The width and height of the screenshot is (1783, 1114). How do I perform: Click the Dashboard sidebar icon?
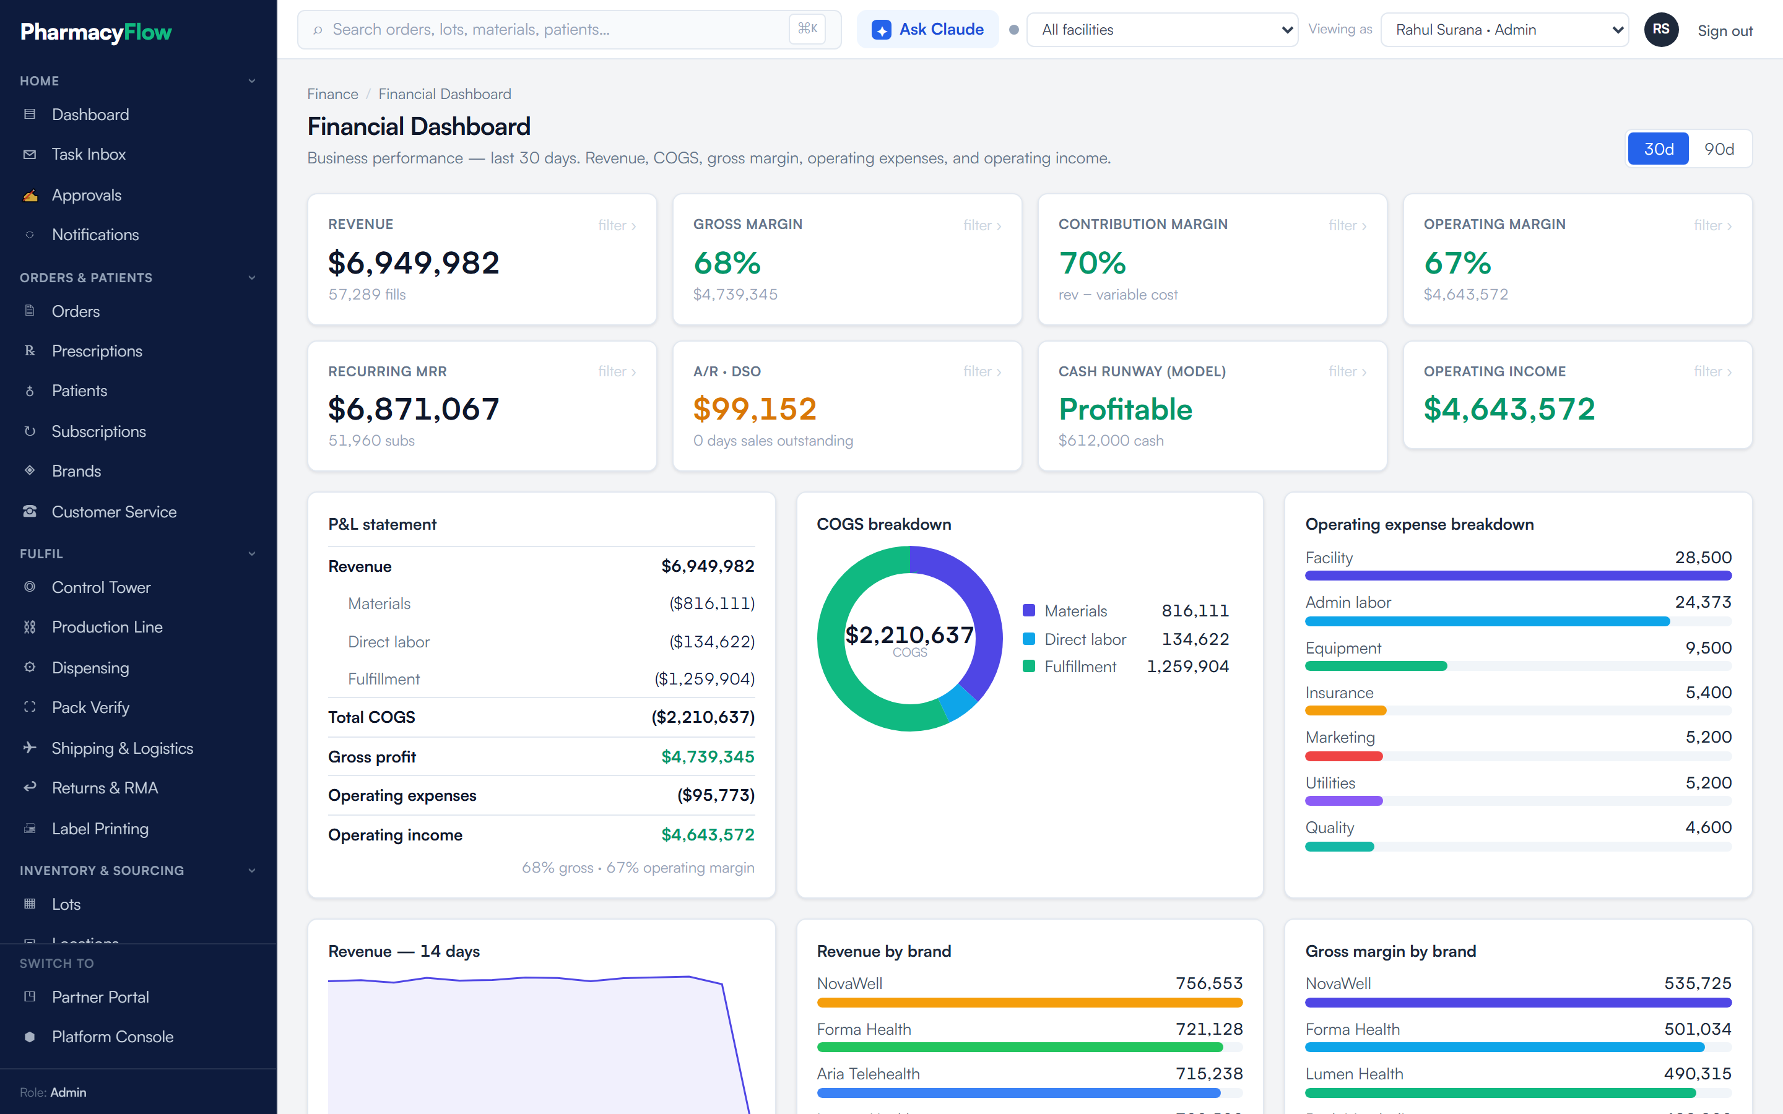[30, 114]
